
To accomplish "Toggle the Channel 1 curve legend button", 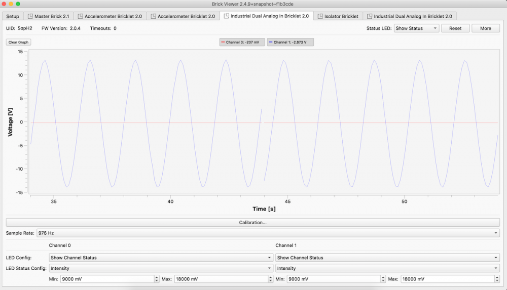I will click(x=291, y=42).
